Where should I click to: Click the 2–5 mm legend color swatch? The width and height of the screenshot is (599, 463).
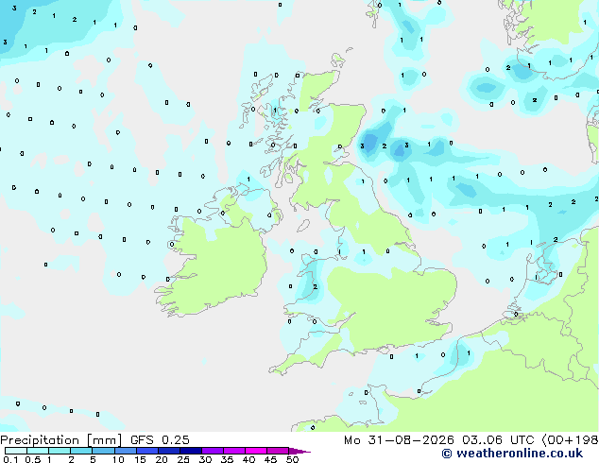81,451
